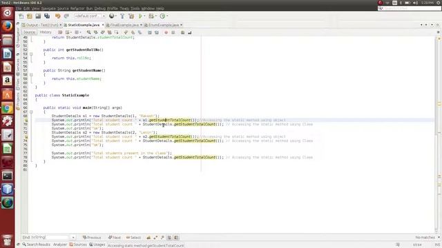Toggle Wrap Around in the find bar
442x248 pixels.
pos(177,238)
